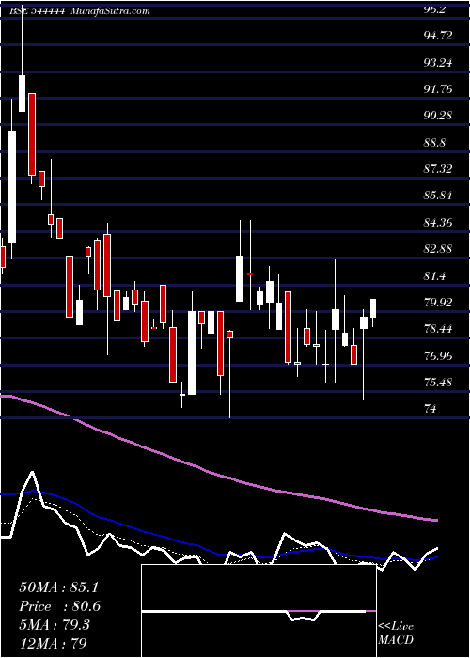Click the 50MA : 85.1 reading

tap(59, 587)
